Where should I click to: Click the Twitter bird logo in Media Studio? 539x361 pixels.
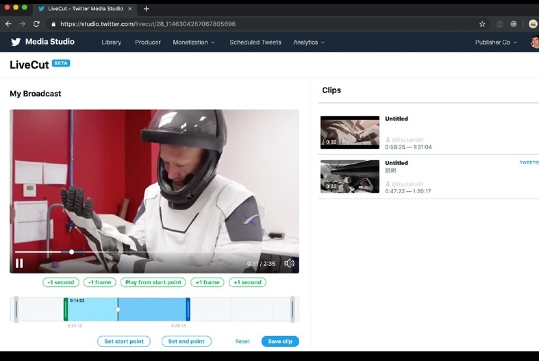[x=15, y=42]
